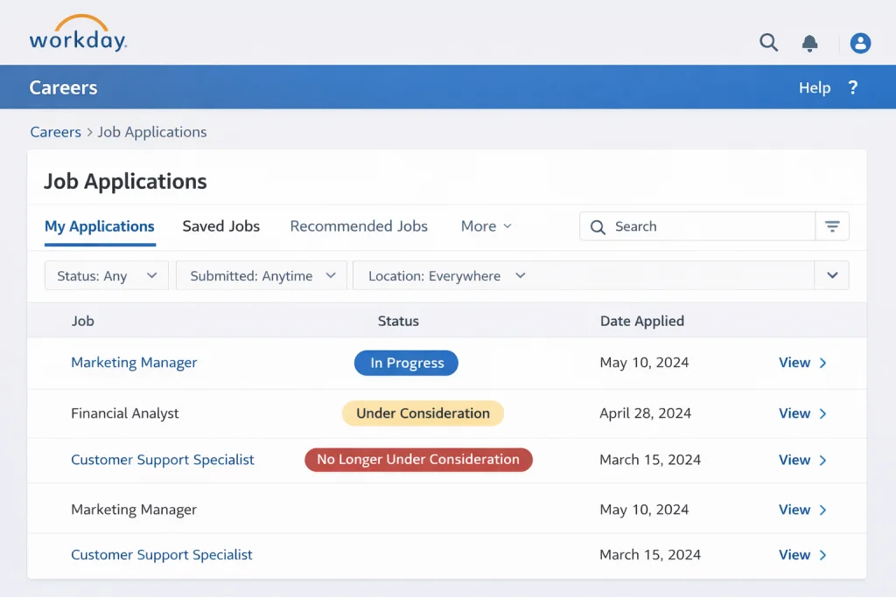Open the Recommended Jobs tab
The width and height of the screenshot is (896, 597).
coord(359,226)
